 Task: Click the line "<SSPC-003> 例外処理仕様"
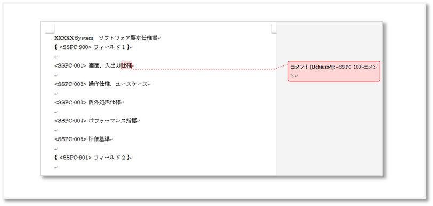tap(87, 102)
